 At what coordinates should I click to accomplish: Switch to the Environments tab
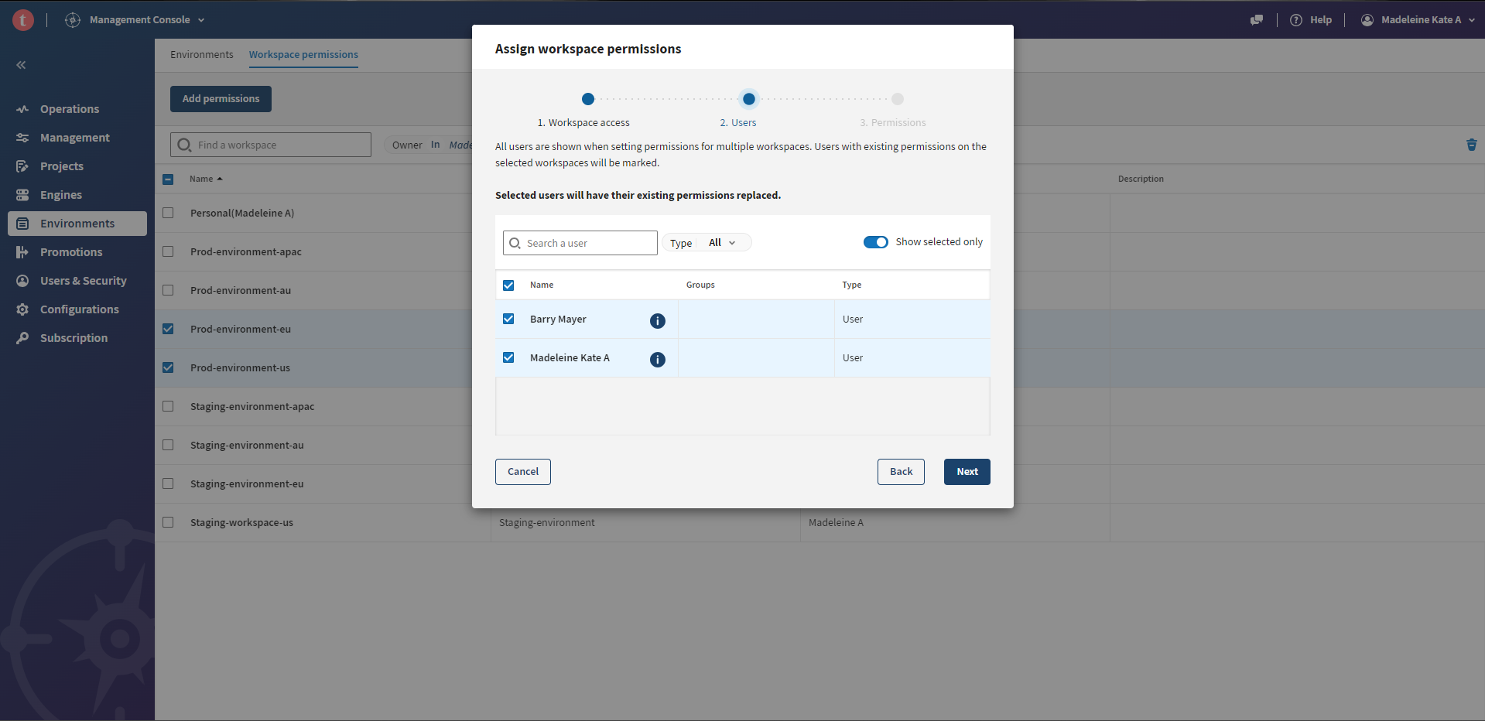click(x=201, y=55)
